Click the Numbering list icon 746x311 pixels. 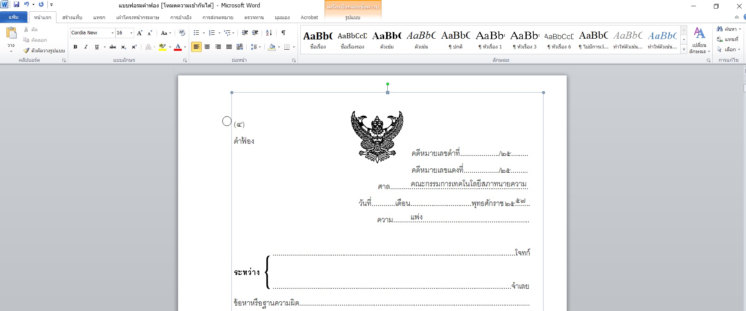(x=212, y=33)
